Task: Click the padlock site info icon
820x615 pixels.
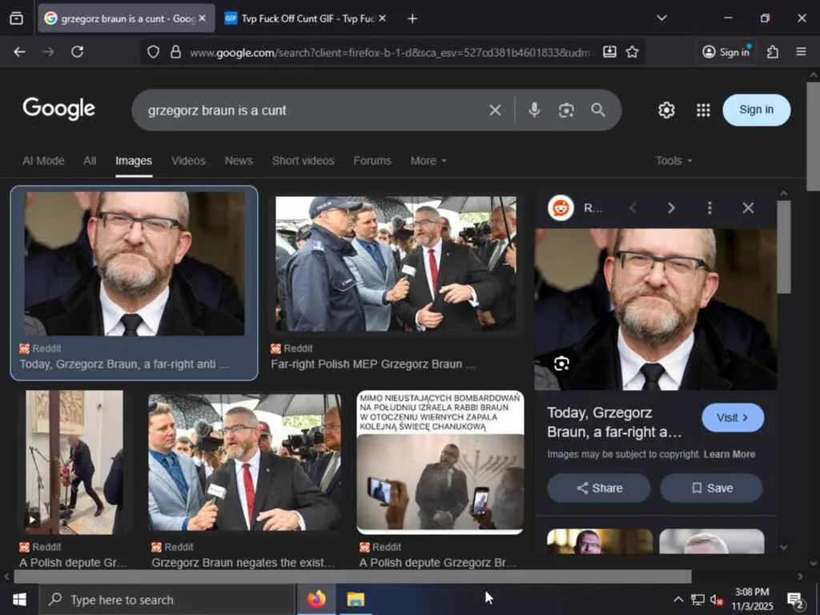Action: pyautogui.click(x=175, y=52)
